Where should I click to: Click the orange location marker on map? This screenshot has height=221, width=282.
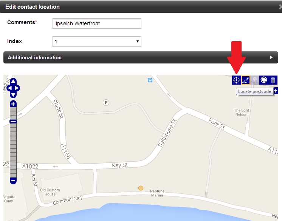[141, 188]
